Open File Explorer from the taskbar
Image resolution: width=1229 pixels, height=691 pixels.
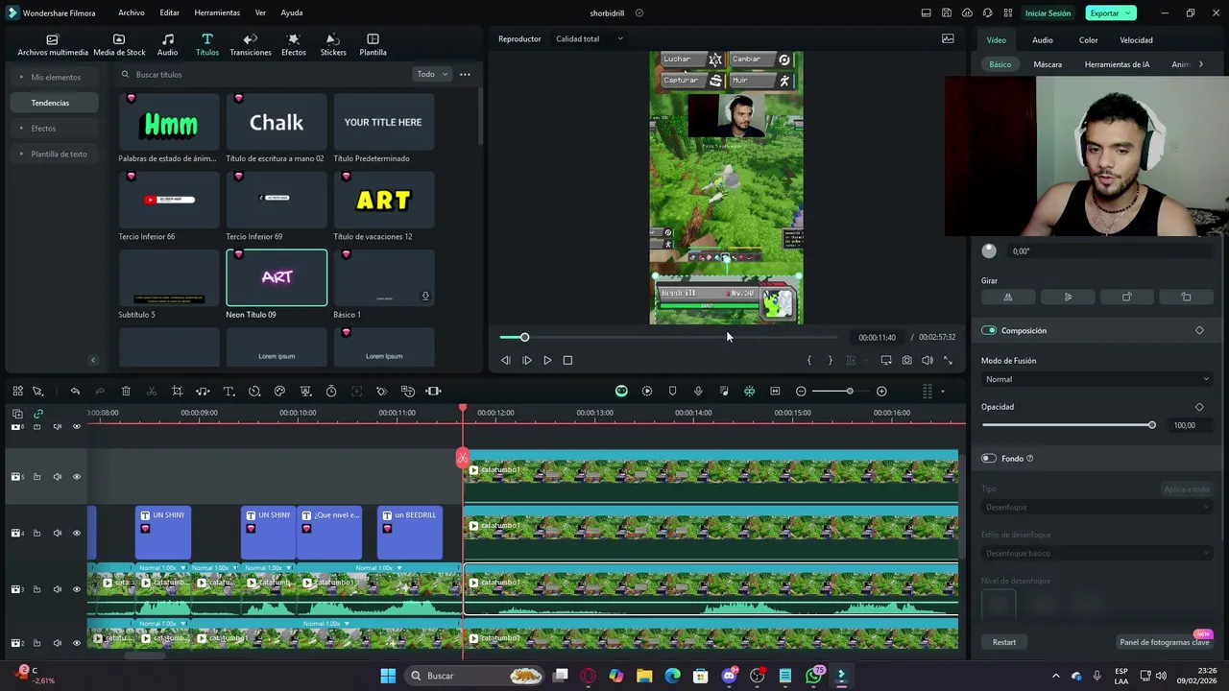(644, 676)
